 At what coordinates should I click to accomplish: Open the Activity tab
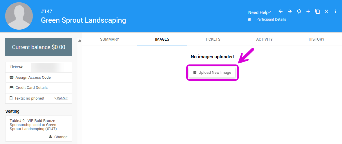click(x=264, y=39)
